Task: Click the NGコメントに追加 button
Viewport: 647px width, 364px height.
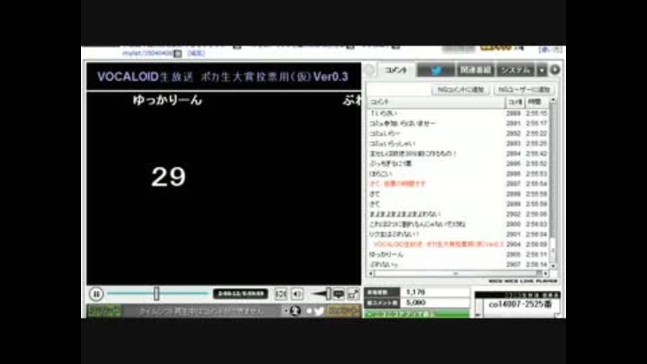Action: click(x=460, y=90)
